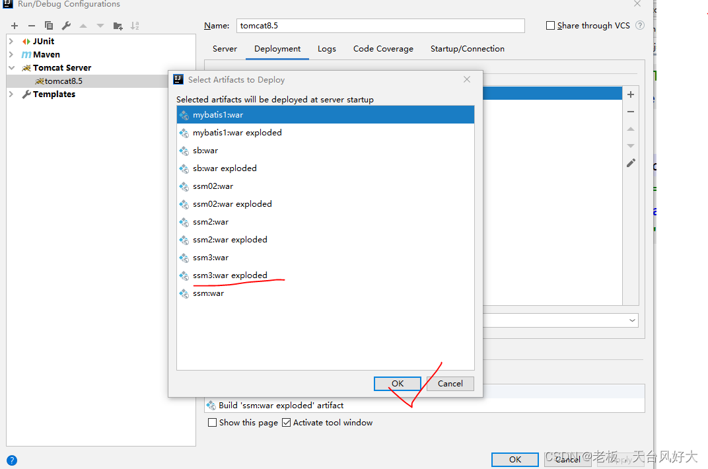Cancel the Select Artifacts dialog

click(450, 384)
